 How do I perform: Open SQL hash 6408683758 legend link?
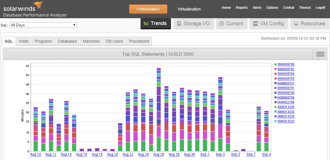pos(286,97)
